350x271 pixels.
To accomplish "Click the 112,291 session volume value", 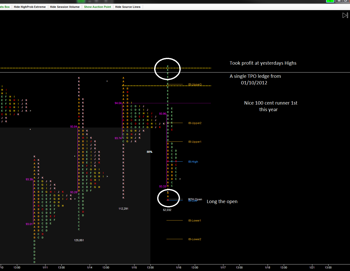I will pos(123,209).
